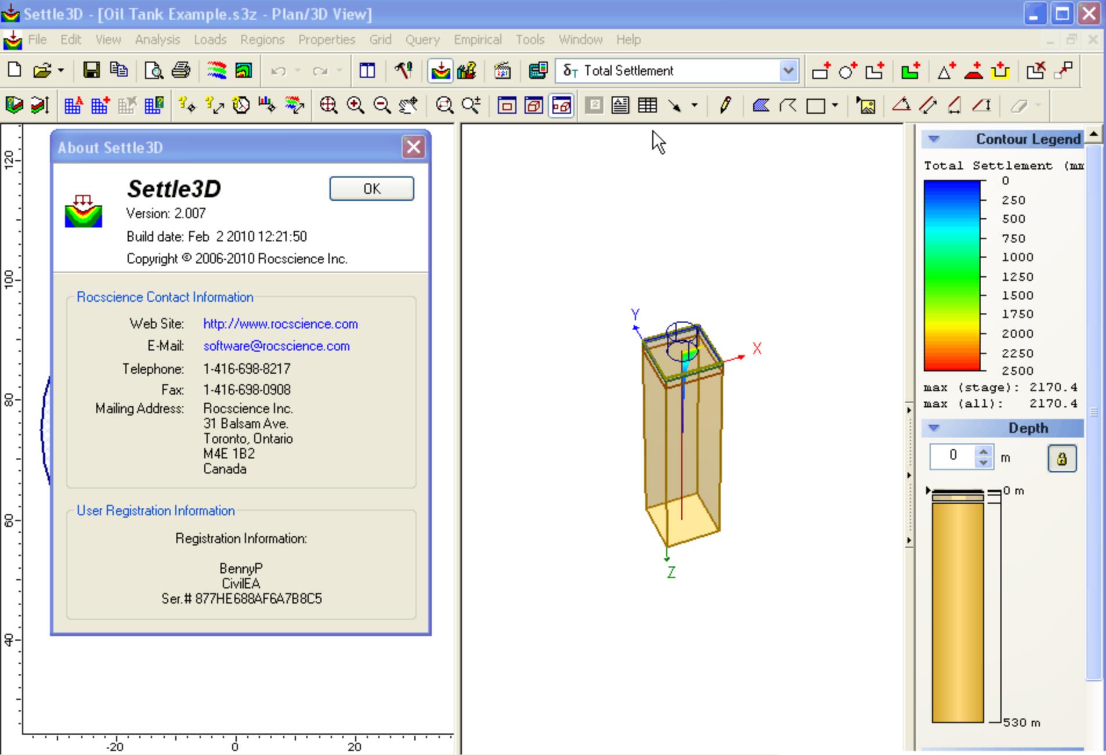Click the add circular load icon
This screenshot has width=1106, height=755.
coord(848,71)
